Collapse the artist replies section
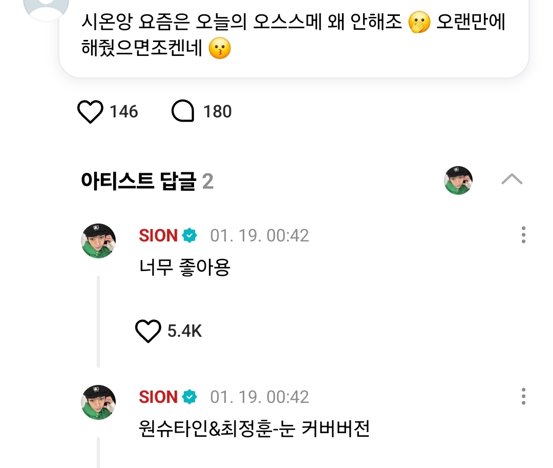The image size is (553, 468). click(512, 179)
